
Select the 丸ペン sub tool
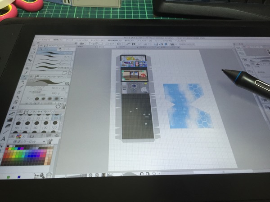click(54, 57)
